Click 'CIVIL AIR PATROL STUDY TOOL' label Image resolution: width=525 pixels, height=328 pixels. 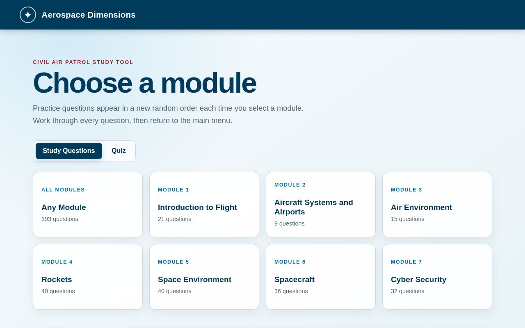tap(83, 62)
